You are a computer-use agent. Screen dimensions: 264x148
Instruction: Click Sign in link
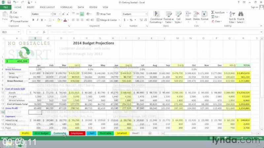click(x=254, y=7)
